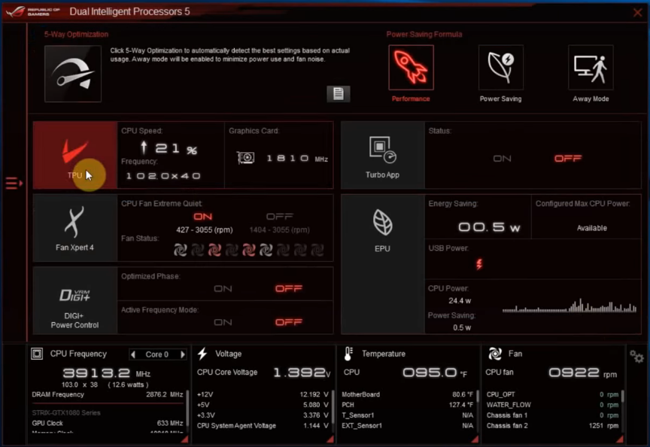Expand Fan panel corner triangle

pos(620,439)
